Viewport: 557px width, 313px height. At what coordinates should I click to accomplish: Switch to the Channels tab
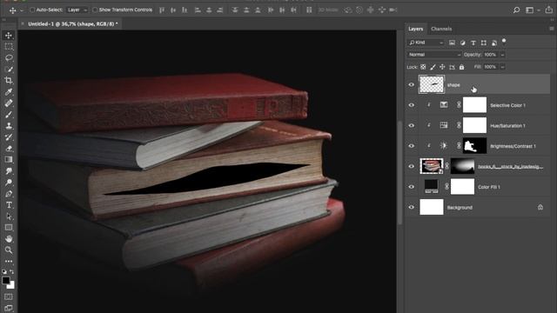coord(441,29)
